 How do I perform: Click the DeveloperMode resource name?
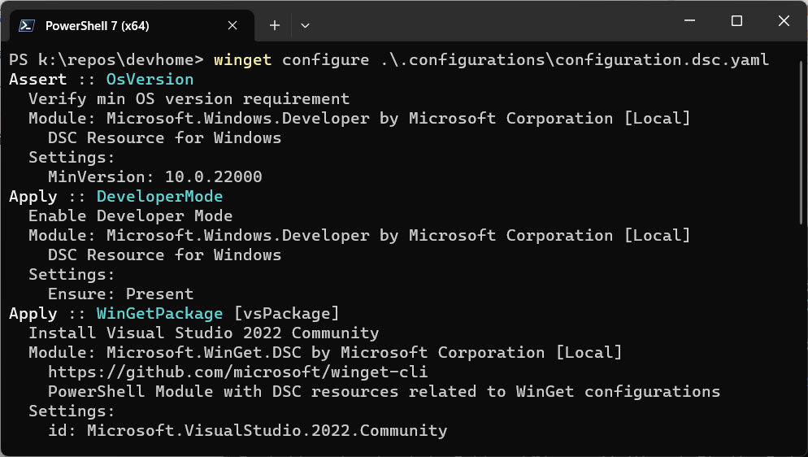(x=160, y=196)
